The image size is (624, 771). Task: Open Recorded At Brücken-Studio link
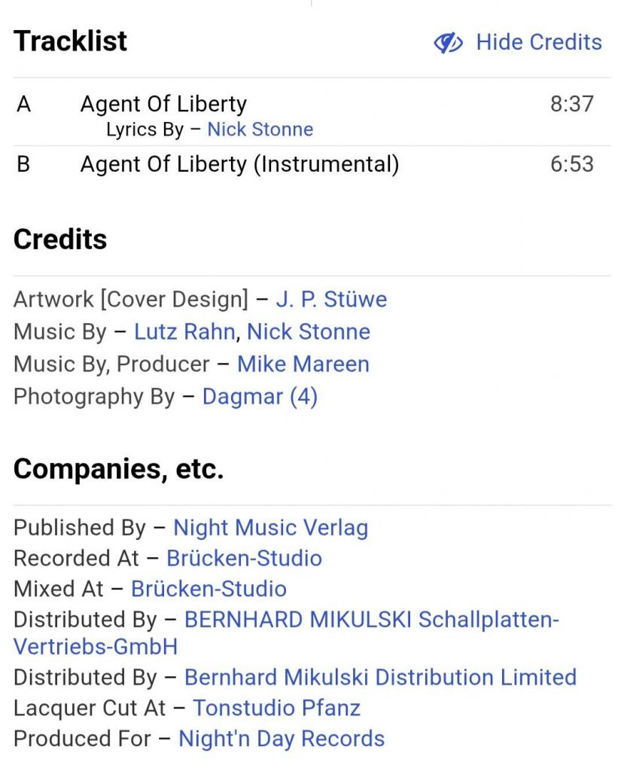click(244, 559)
